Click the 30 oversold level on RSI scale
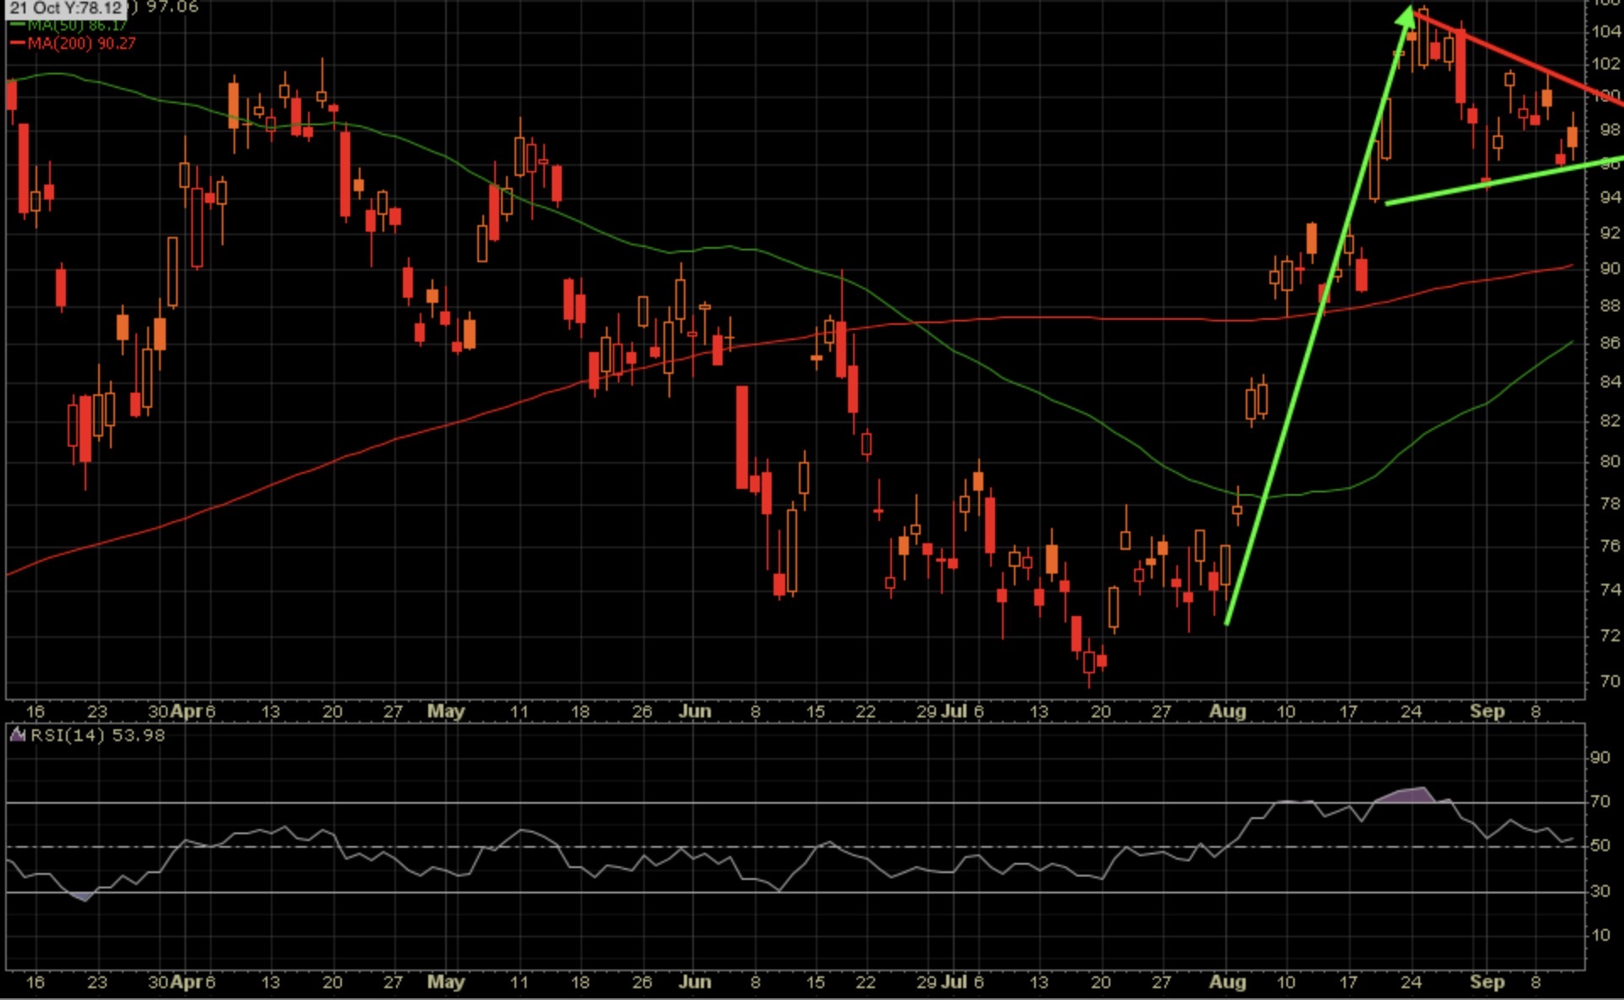 click(x=1600, y=891)
